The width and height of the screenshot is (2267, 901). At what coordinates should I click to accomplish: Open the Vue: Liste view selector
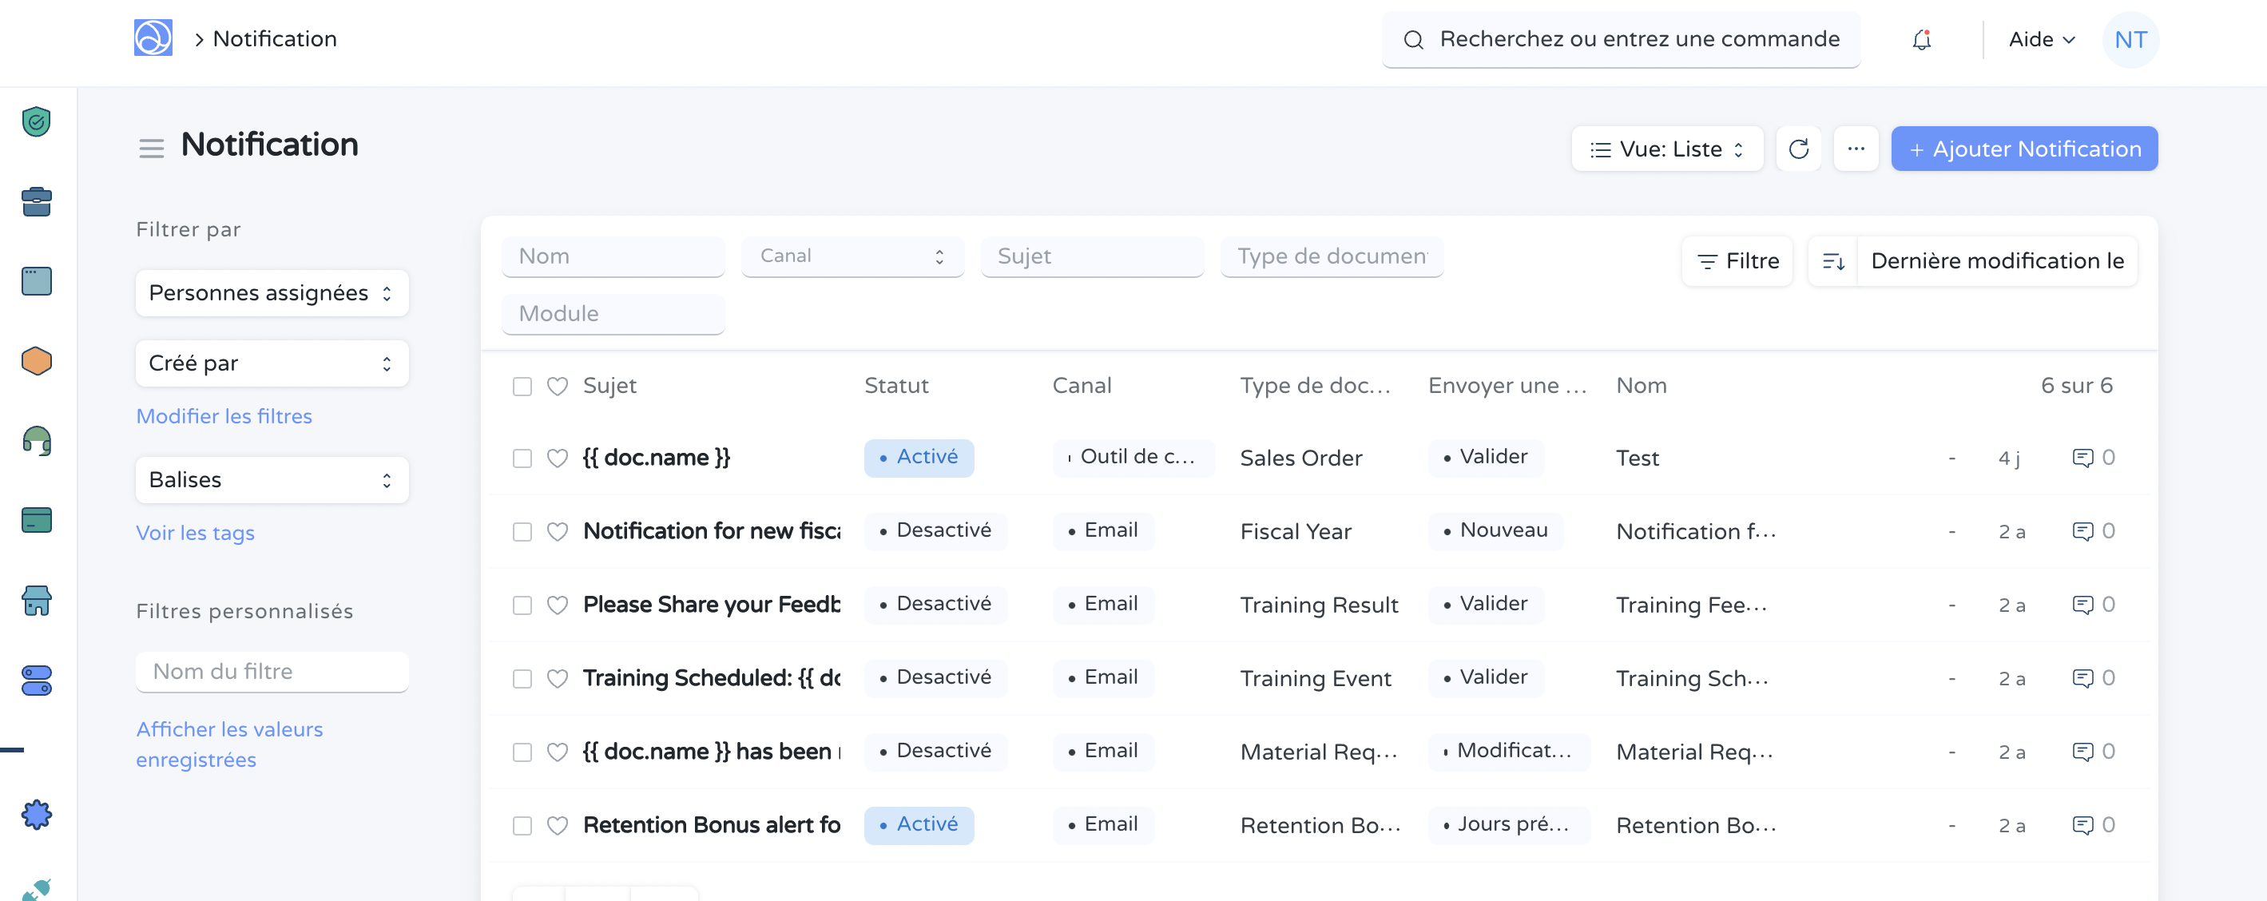click(1666, 149)
